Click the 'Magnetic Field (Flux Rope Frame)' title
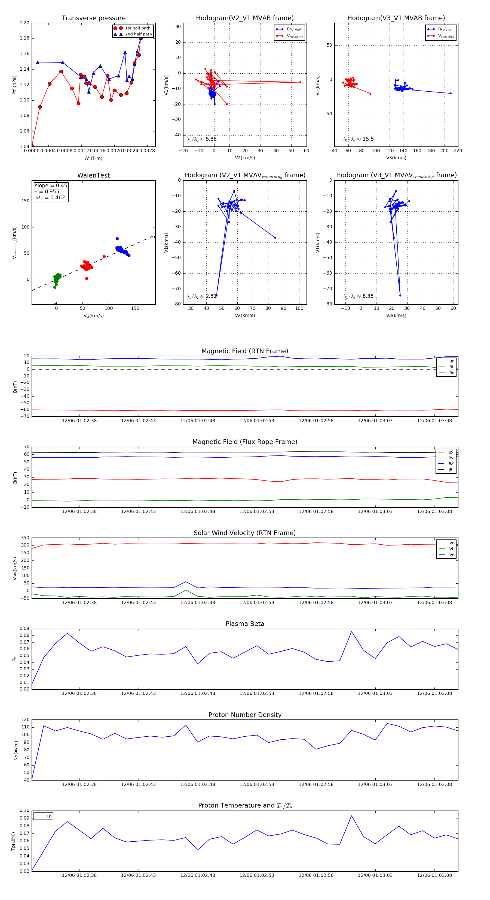The width and height of the screenshot is (490, 900). click(245, 442)
